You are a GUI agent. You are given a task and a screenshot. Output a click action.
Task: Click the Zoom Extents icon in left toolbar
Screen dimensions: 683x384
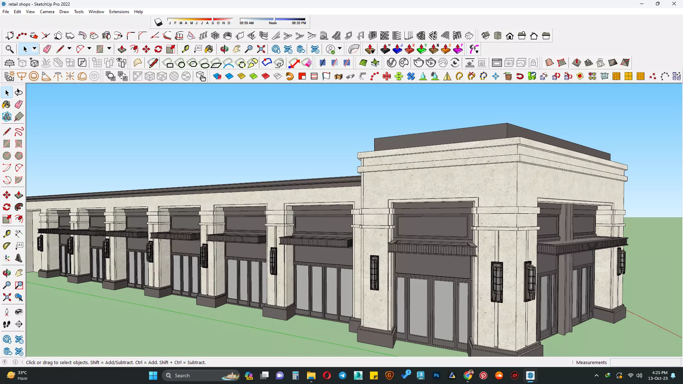(x=6, y=297)
